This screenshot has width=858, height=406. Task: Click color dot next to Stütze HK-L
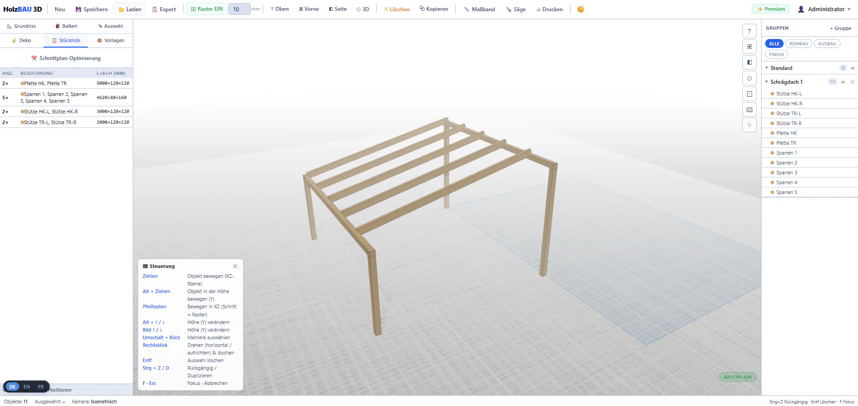[772, 94]
